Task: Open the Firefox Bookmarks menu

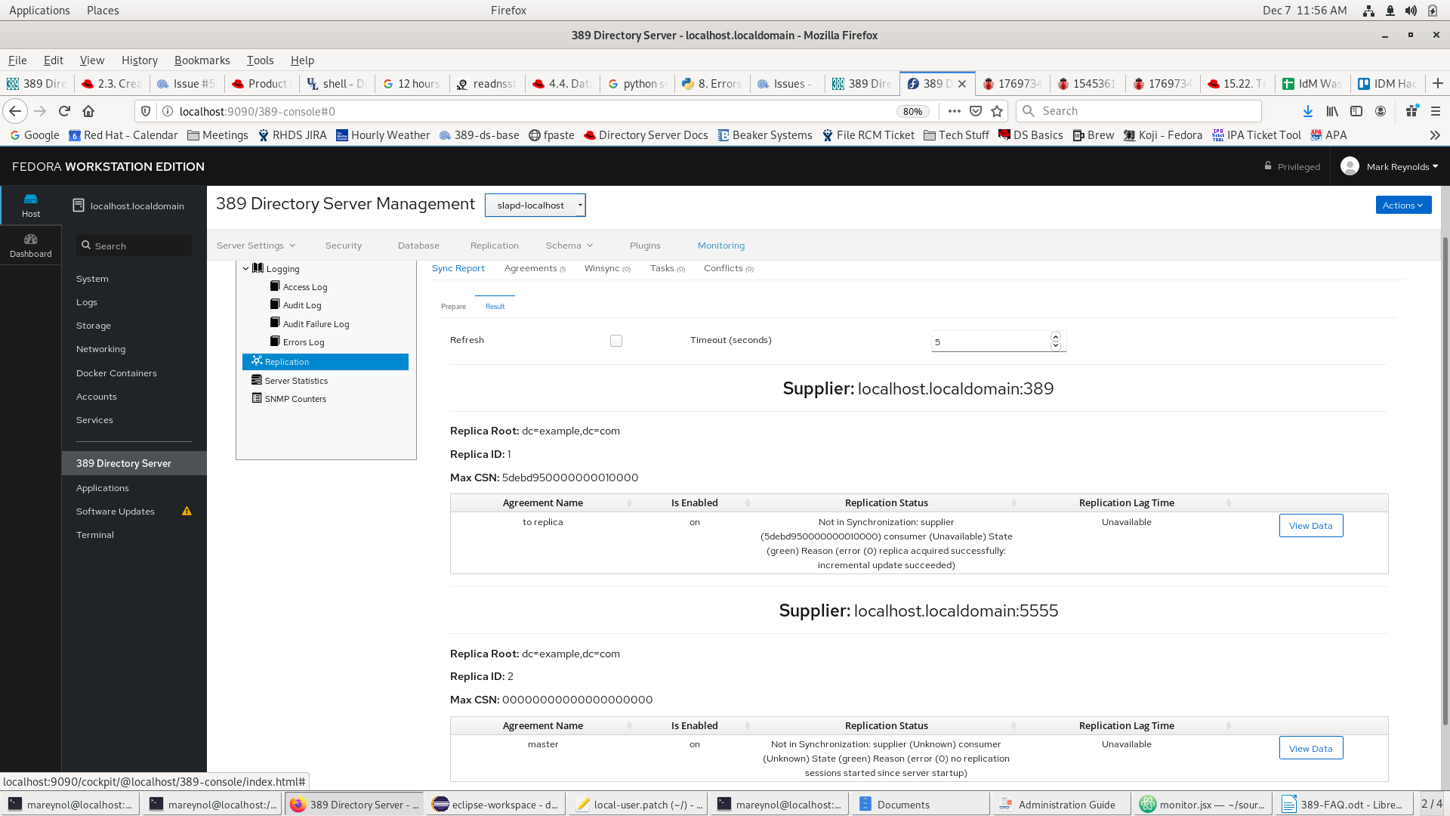Action: pyautogui.click(x=202, y=60)
